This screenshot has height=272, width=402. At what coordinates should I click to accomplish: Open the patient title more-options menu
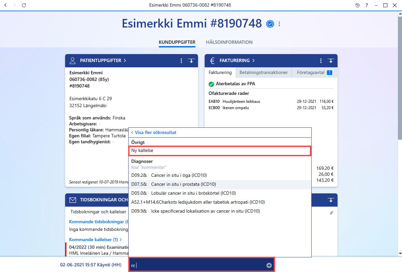[x=279, y=24]
